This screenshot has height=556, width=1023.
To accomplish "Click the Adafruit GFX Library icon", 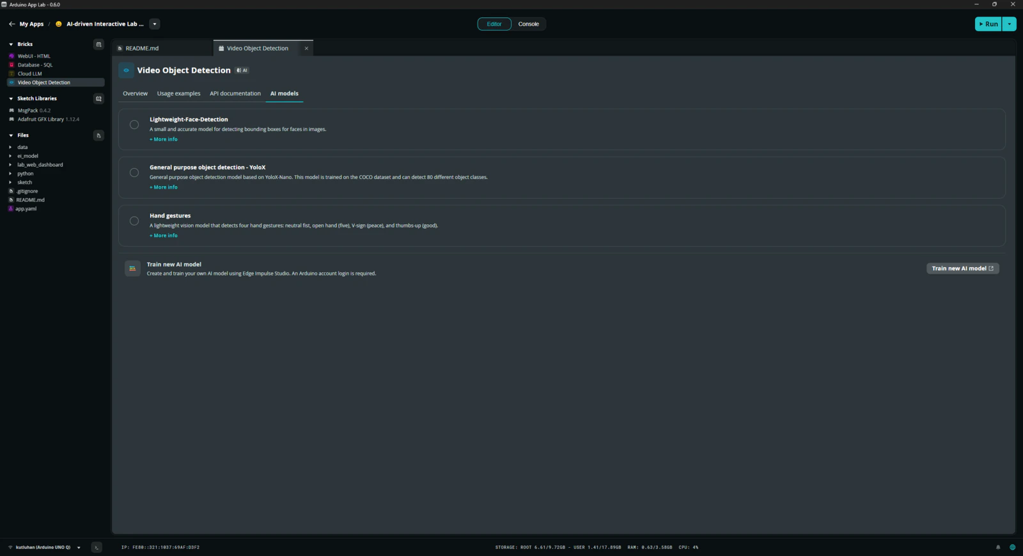I will (12, 120).
